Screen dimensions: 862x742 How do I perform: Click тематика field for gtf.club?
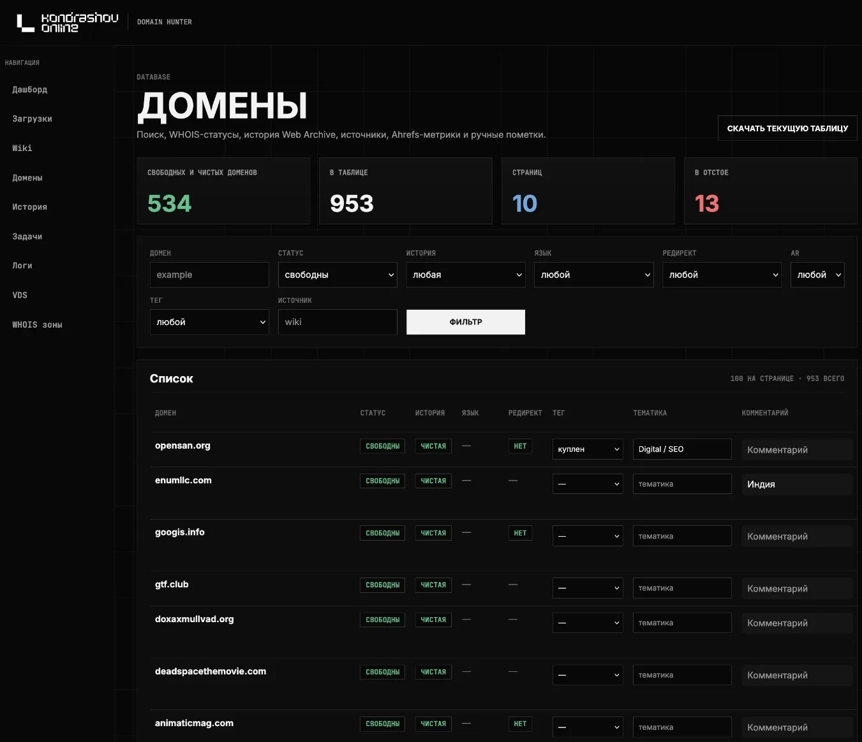[682, 588]
